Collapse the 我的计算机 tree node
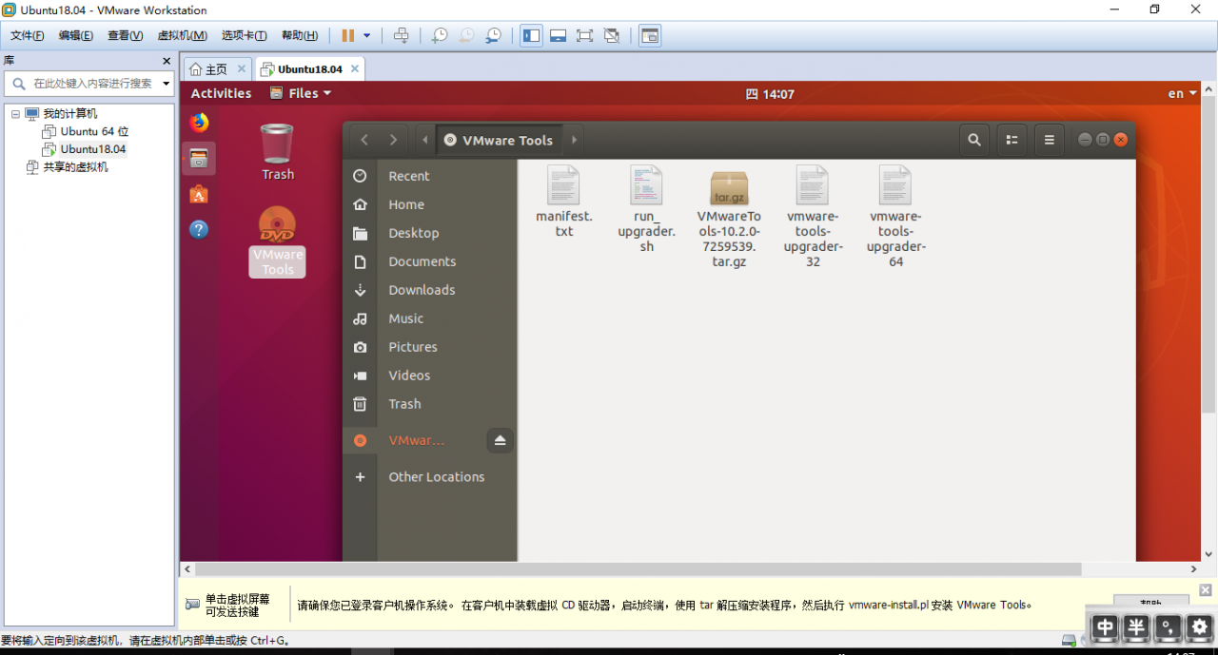The image size is (1218, 655). click(16, 114)
